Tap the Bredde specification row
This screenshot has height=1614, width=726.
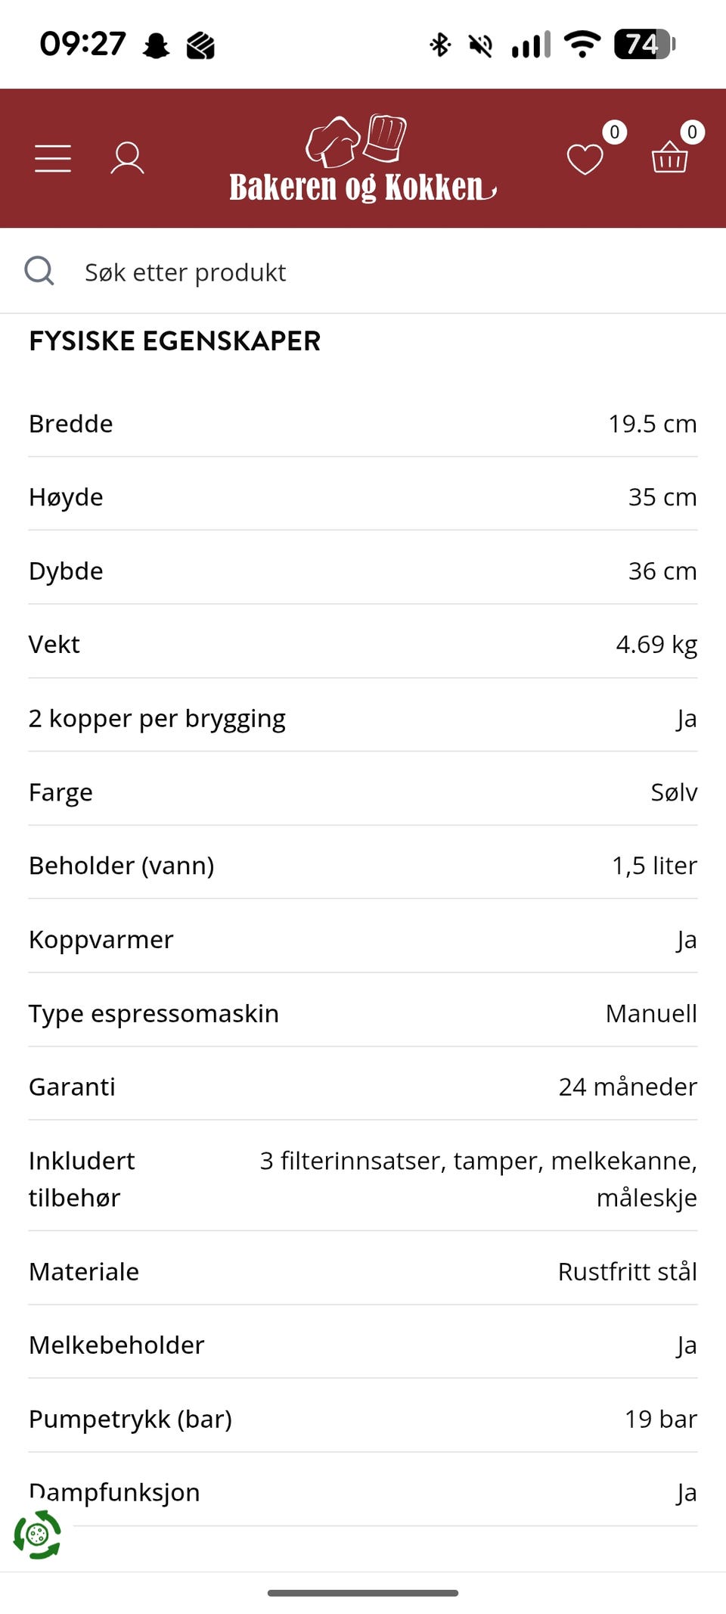coord(363,424)
